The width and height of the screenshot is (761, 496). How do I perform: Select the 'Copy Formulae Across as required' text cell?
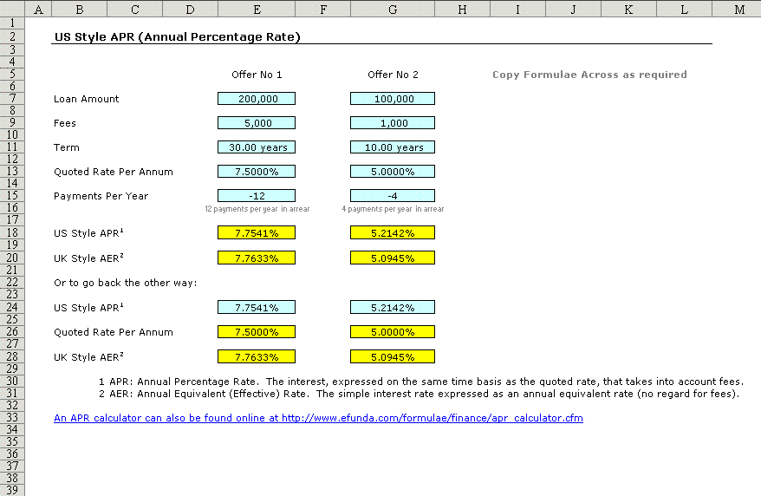coord(589,75)
